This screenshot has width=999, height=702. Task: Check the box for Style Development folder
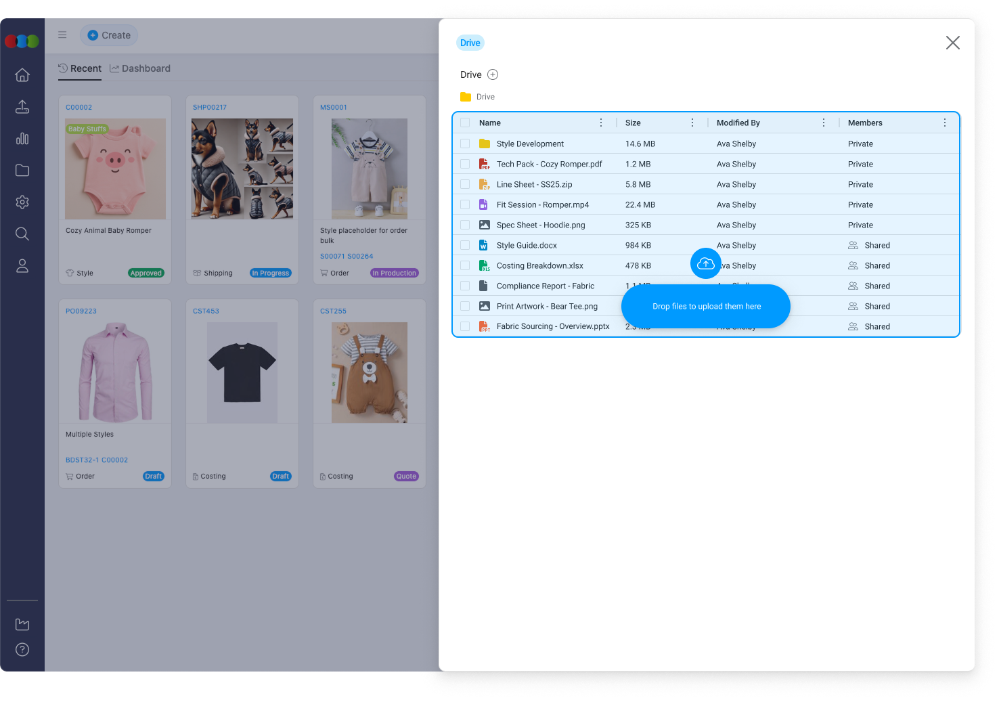click(x=465, y=144)
